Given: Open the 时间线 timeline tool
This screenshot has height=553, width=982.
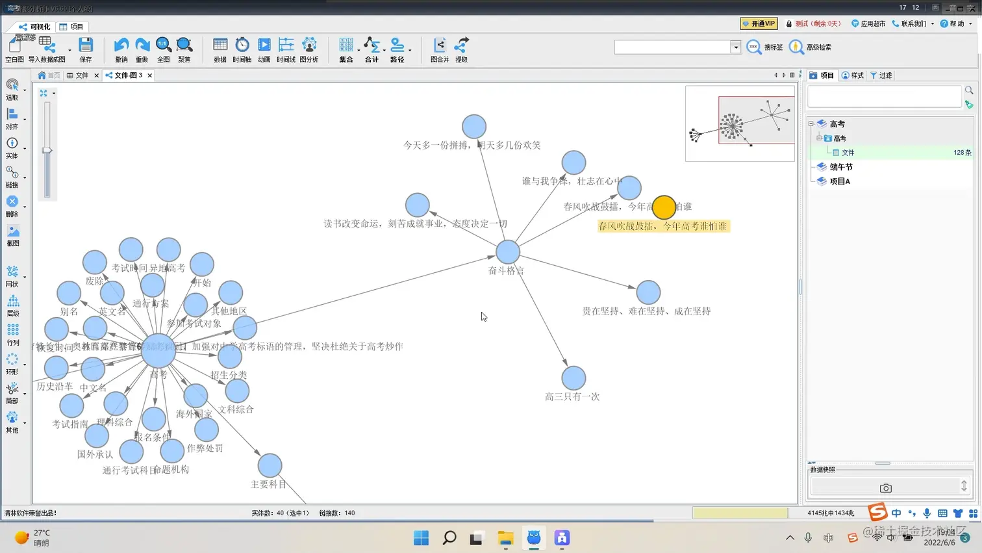Looking at the screenshot, I should point(286,49).
